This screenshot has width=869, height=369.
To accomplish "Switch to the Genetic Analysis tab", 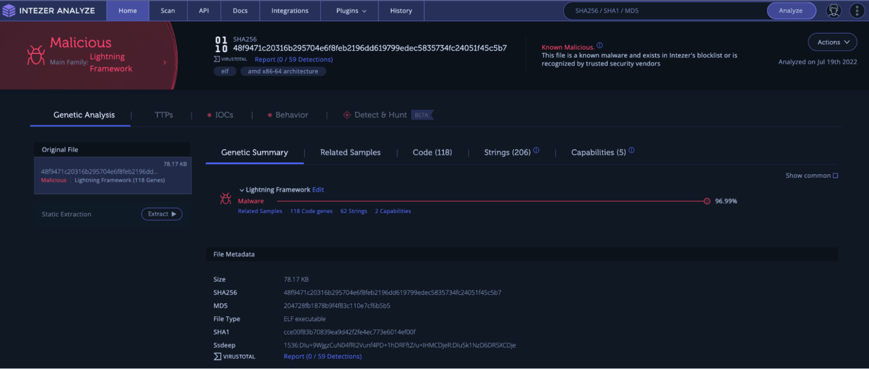I will (x=84, y=115).
